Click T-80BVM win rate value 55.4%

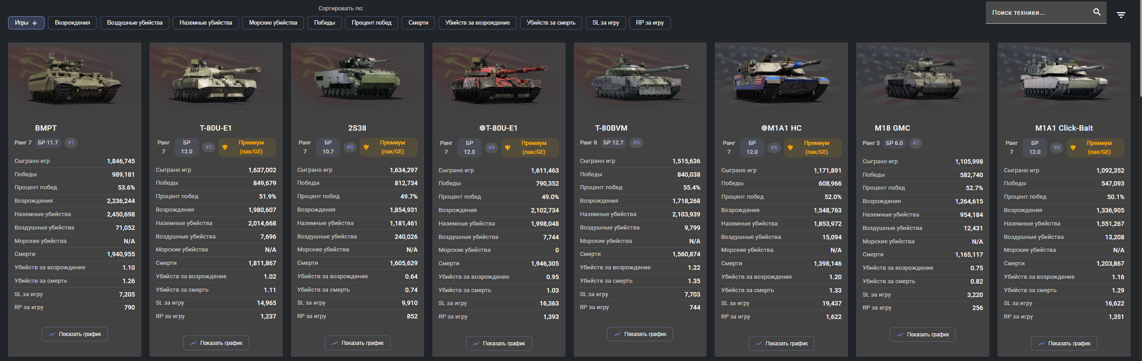tap(692, 187)
